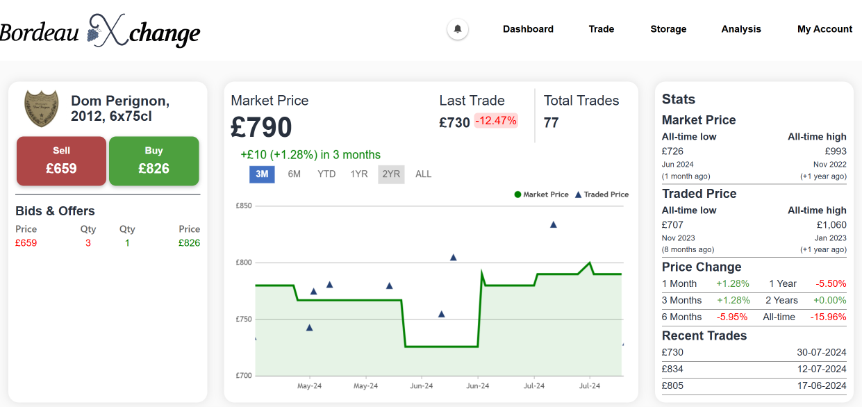Open the Dashboard menu item
This screenshot has width=862, height=407.
(528, 29)
